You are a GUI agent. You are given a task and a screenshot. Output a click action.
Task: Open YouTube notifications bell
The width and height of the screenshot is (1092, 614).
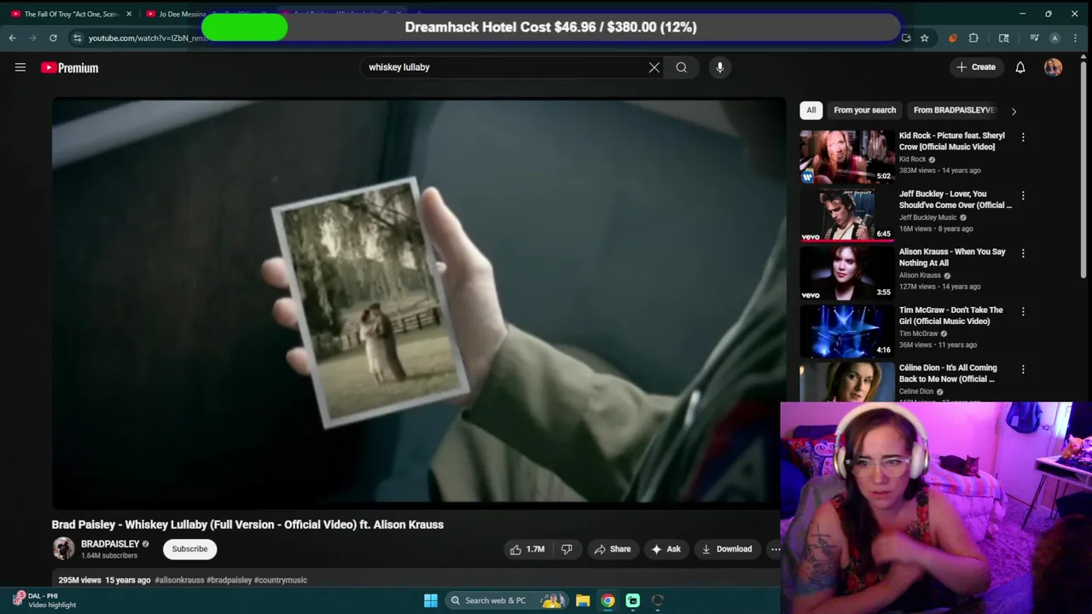tap(1020, 67)
